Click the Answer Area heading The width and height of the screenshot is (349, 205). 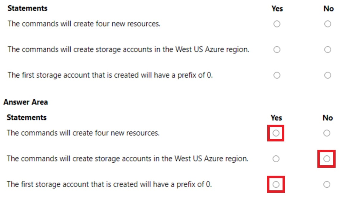[25, 102]
